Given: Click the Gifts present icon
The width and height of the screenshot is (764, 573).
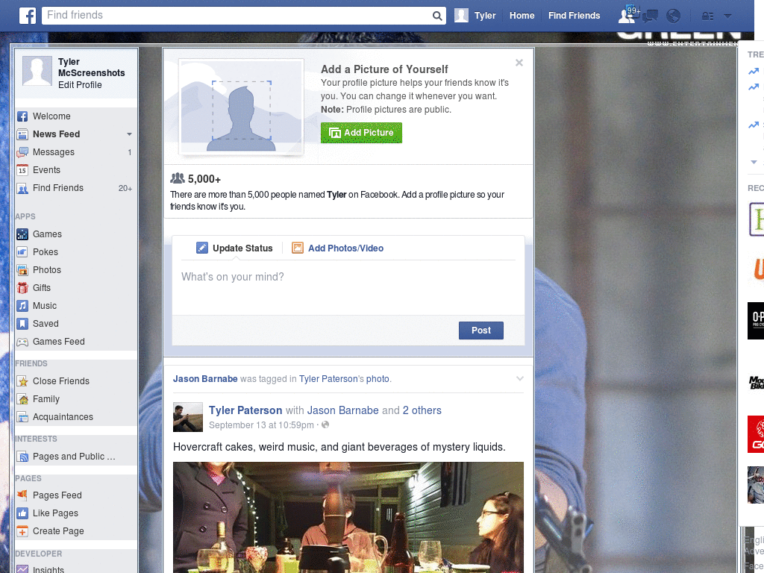Looking at the screenshot, I should pos(22,288).
